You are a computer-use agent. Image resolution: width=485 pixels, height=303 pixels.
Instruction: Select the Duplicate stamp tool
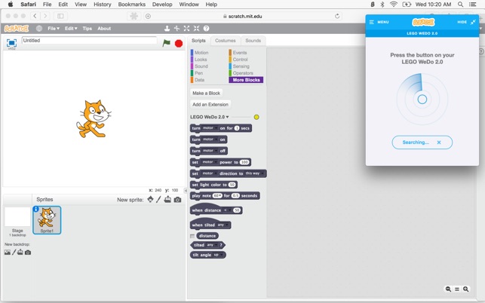pyautogui.click(x=167, y=29)
